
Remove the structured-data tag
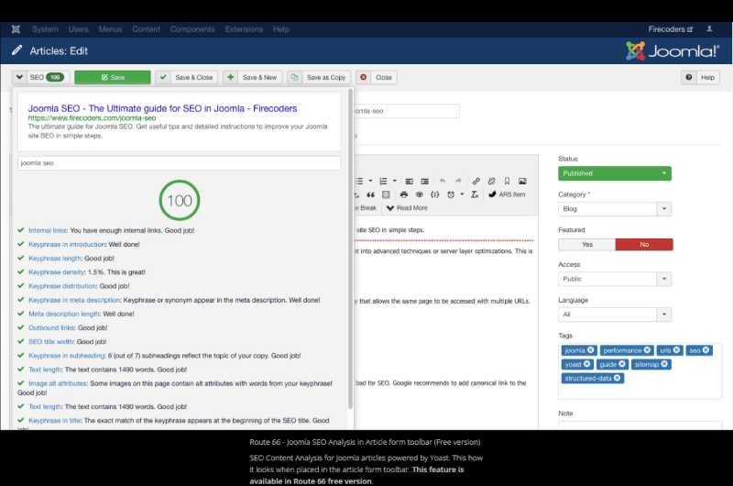coord(617,378)
